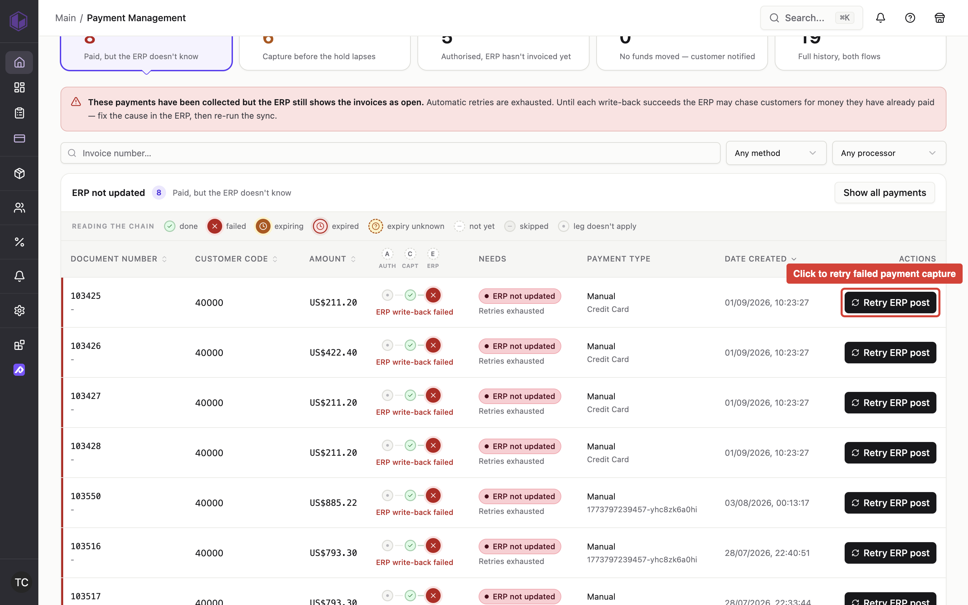Click the capture done icon for 103426
This screenshot has width=968, height=605.
pyautogui.click(x=410, y=345)
